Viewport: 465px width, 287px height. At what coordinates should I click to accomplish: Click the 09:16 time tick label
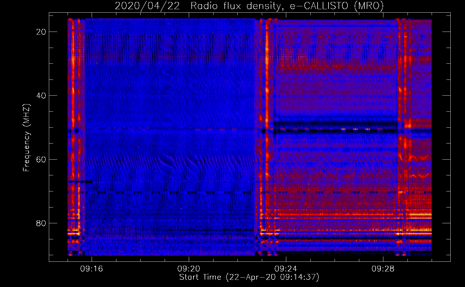pos(92,269)
